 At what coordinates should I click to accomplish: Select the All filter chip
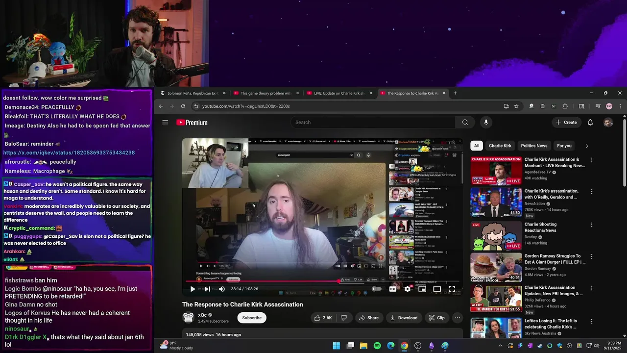(477, 146)
